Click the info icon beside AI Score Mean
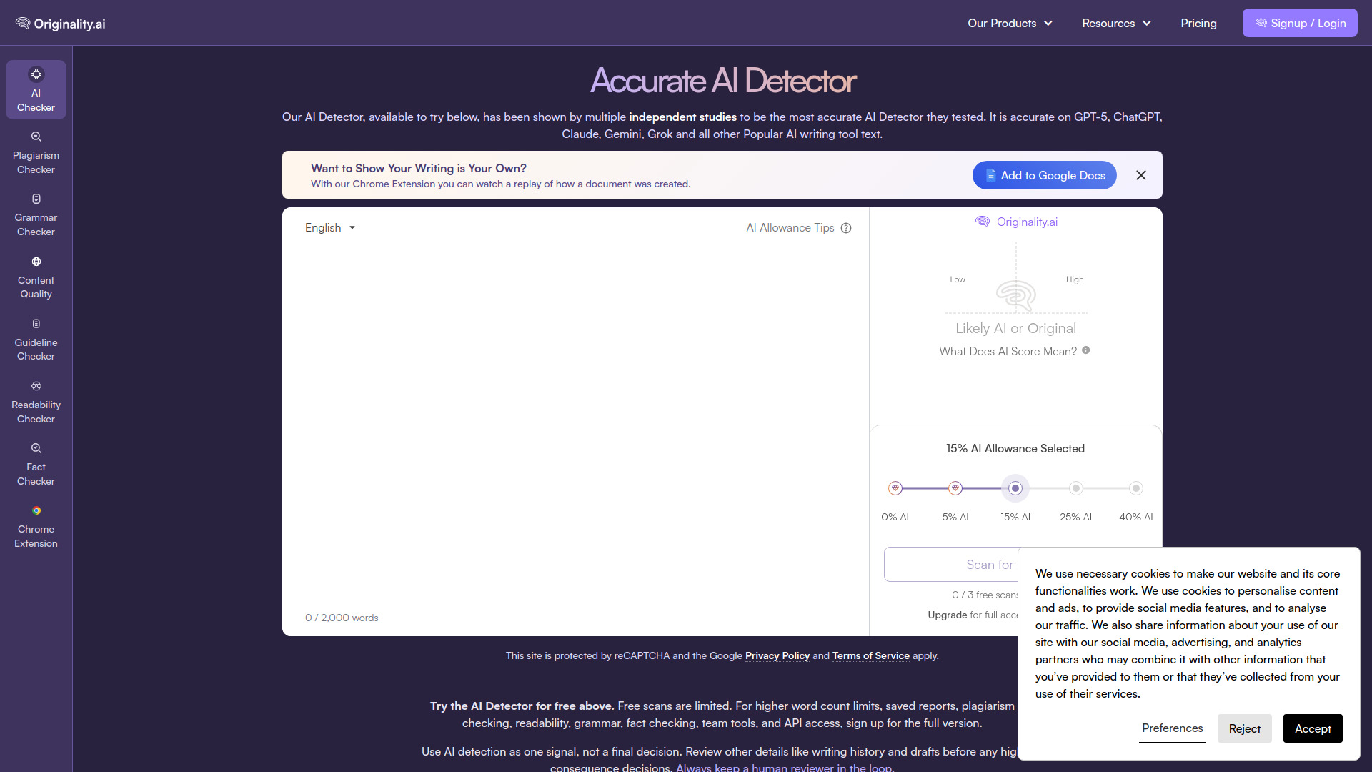The height and width of the screenshot is (772, 1372). click(x=1086, y=350)
